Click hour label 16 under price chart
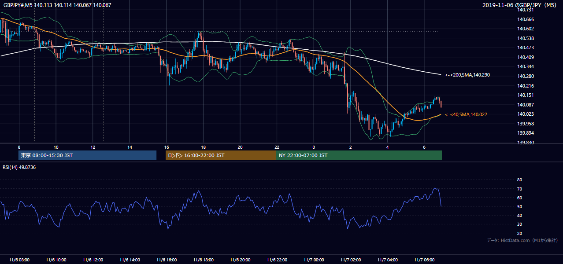 tap(167, 147)
